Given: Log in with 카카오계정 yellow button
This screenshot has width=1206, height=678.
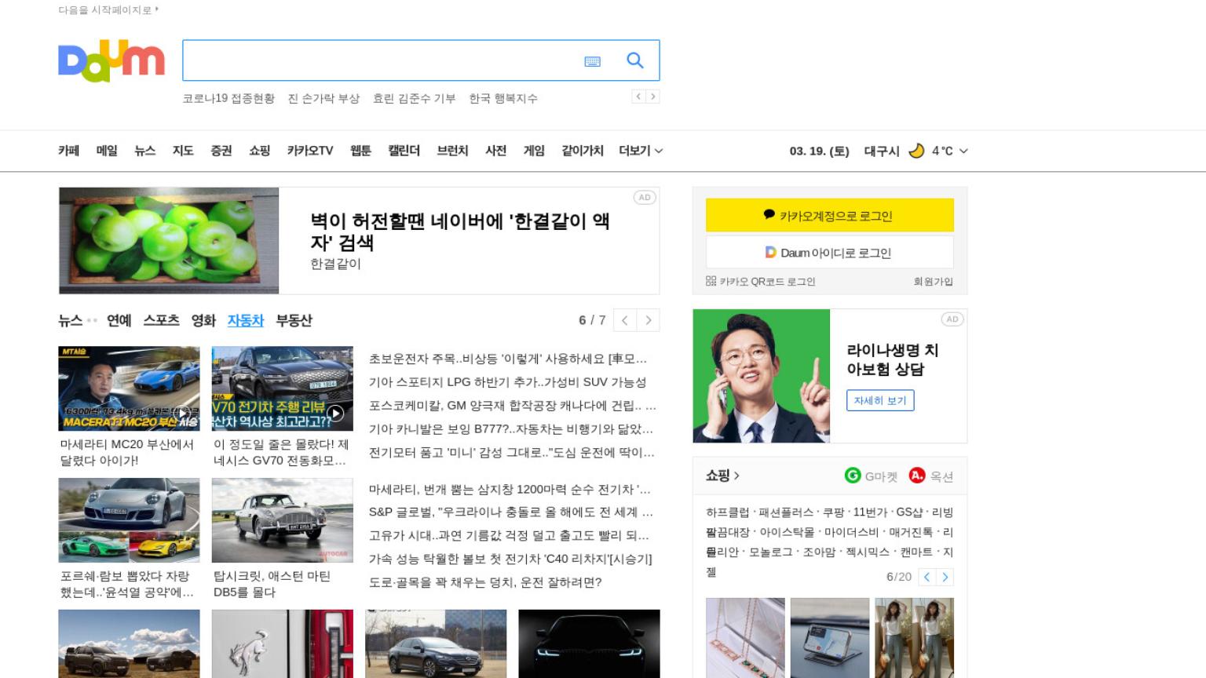Looking at the screenshot, I should tap(830, 215).
